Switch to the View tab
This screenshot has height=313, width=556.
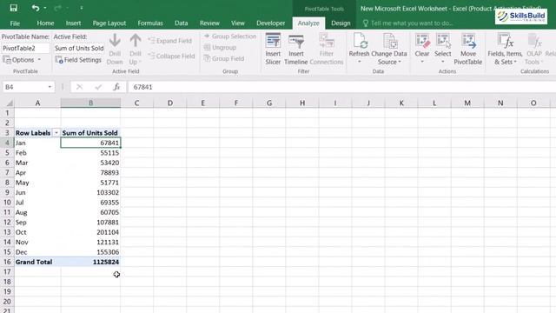click(x=237, y=23)
